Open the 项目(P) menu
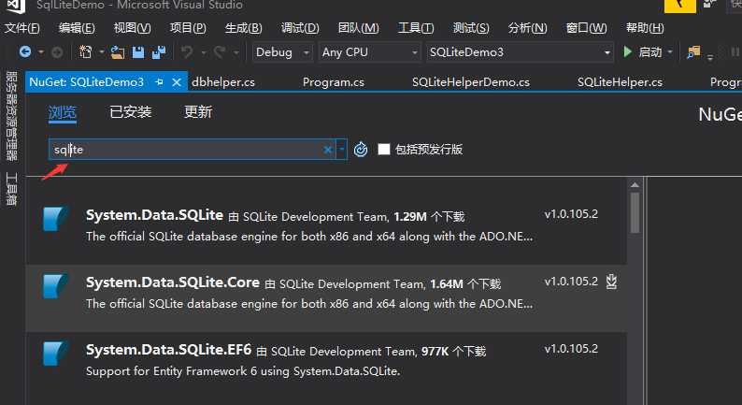This screenshot has width=742, height=405. 188,28
